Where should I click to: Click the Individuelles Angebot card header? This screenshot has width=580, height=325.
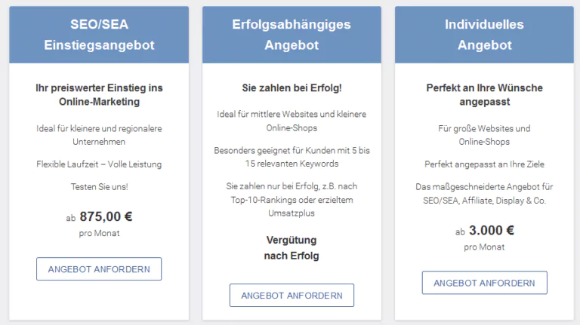484,35
